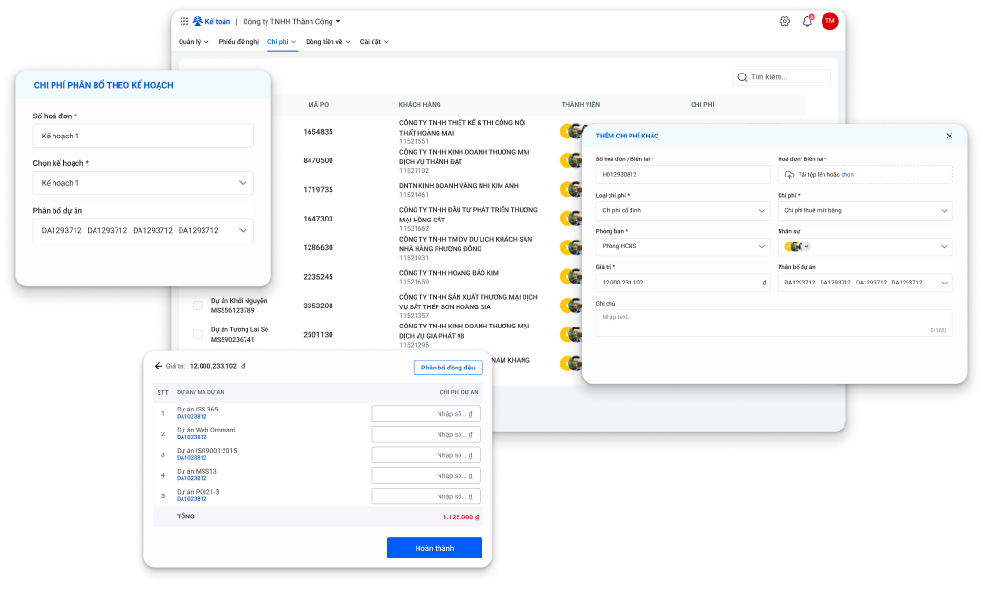The width and height of the screenshot is (983, 590).
Task: Click the Kế toán logo icon
Action: tap(198, 21)
